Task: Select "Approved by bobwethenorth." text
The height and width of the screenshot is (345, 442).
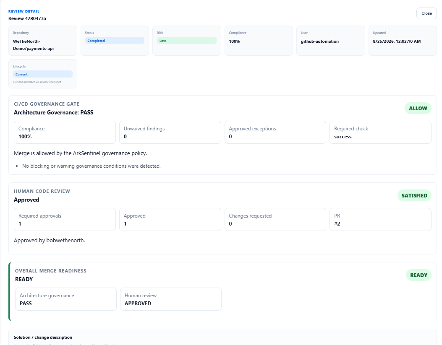Action: [x=50, y=241]
